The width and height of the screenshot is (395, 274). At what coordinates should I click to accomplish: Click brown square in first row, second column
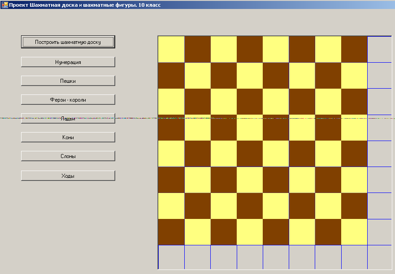tap(197, 49)
